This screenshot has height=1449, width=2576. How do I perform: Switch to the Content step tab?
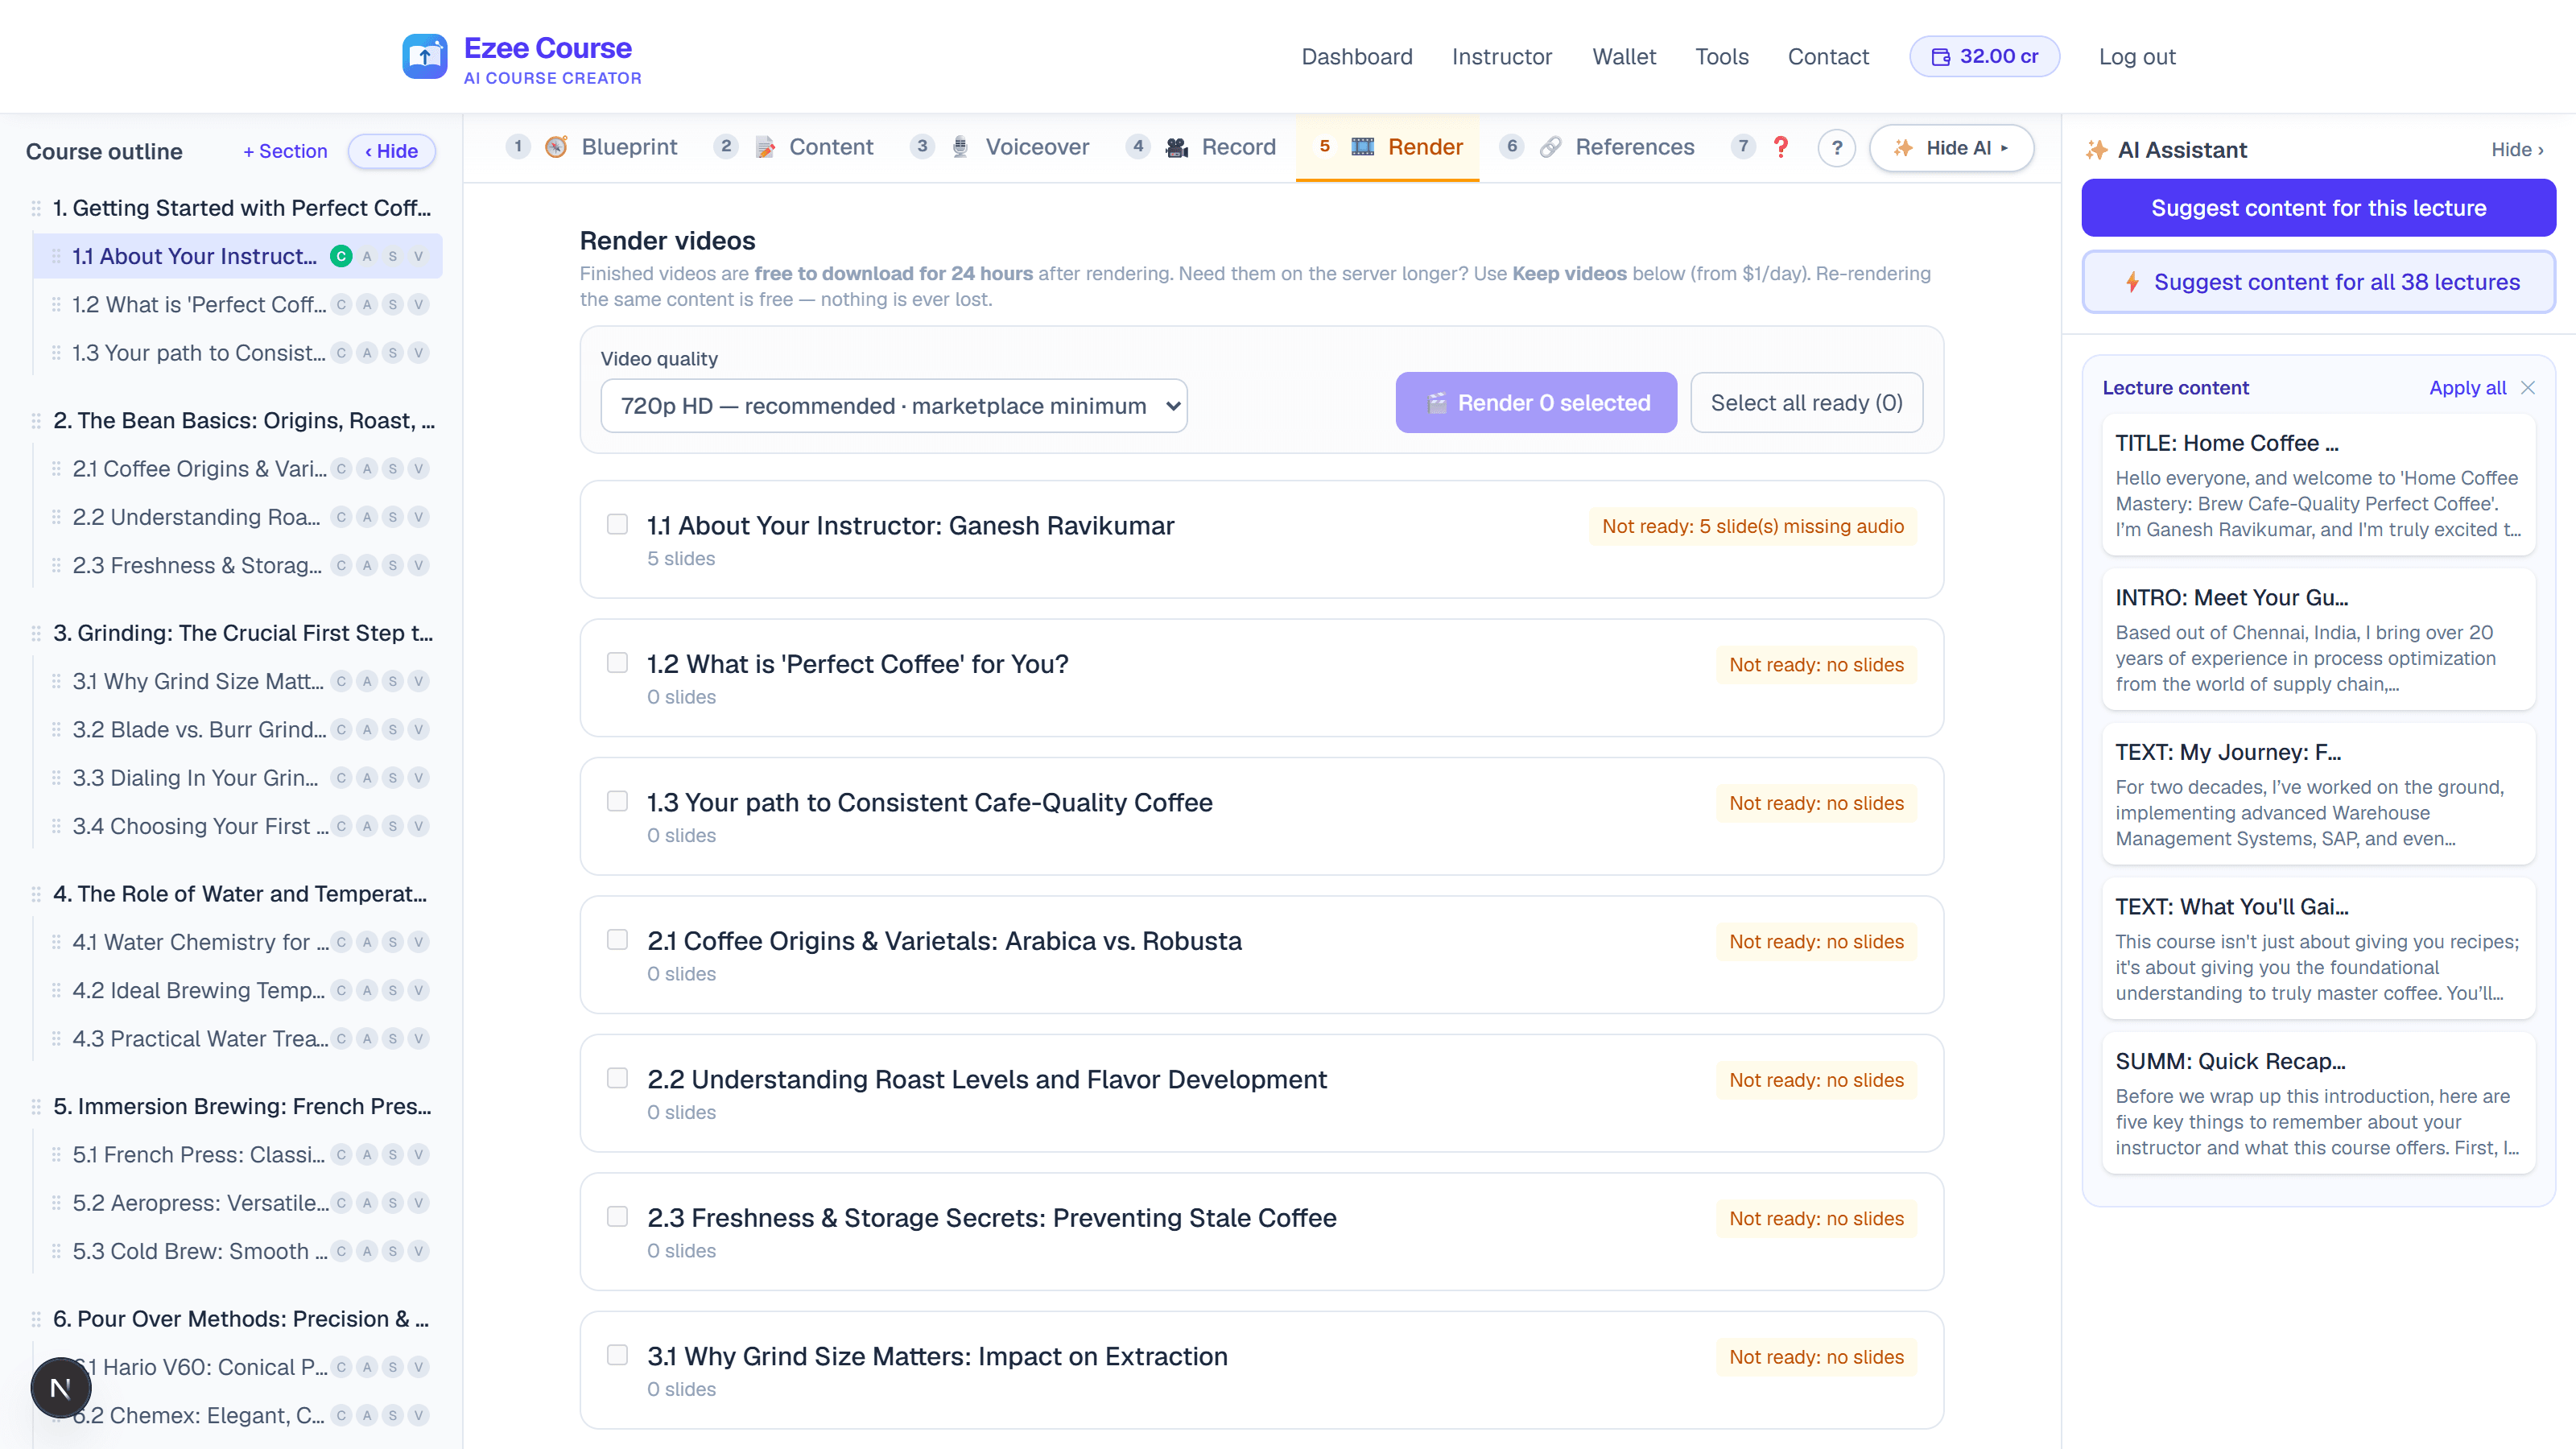(x=794, y=147)
